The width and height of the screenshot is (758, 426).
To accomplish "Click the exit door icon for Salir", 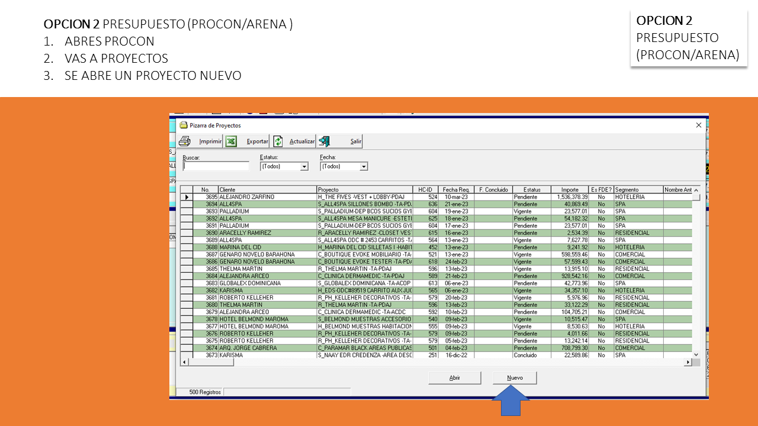I will [x=324, y=141].
